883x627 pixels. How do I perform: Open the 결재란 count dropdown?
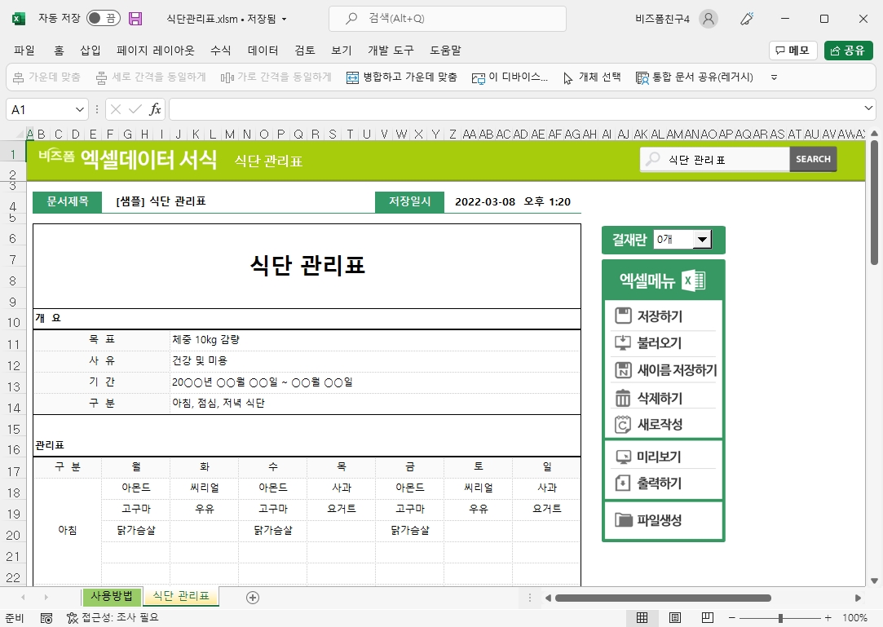click(701, 240)
